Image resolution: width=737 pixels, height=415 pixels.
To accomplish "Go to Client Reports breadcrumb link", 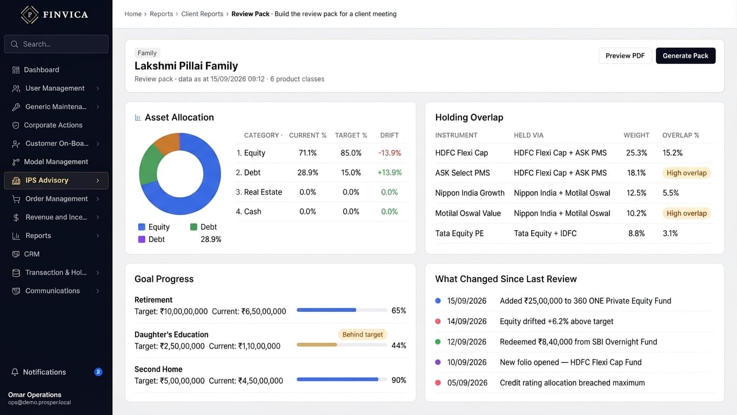I will (x=202, y=14).
